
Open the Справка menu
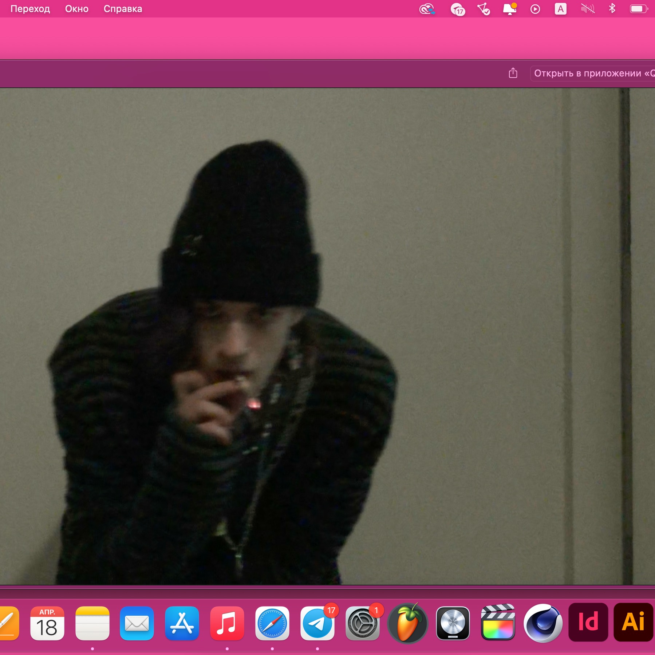click(x=123, y=9)
